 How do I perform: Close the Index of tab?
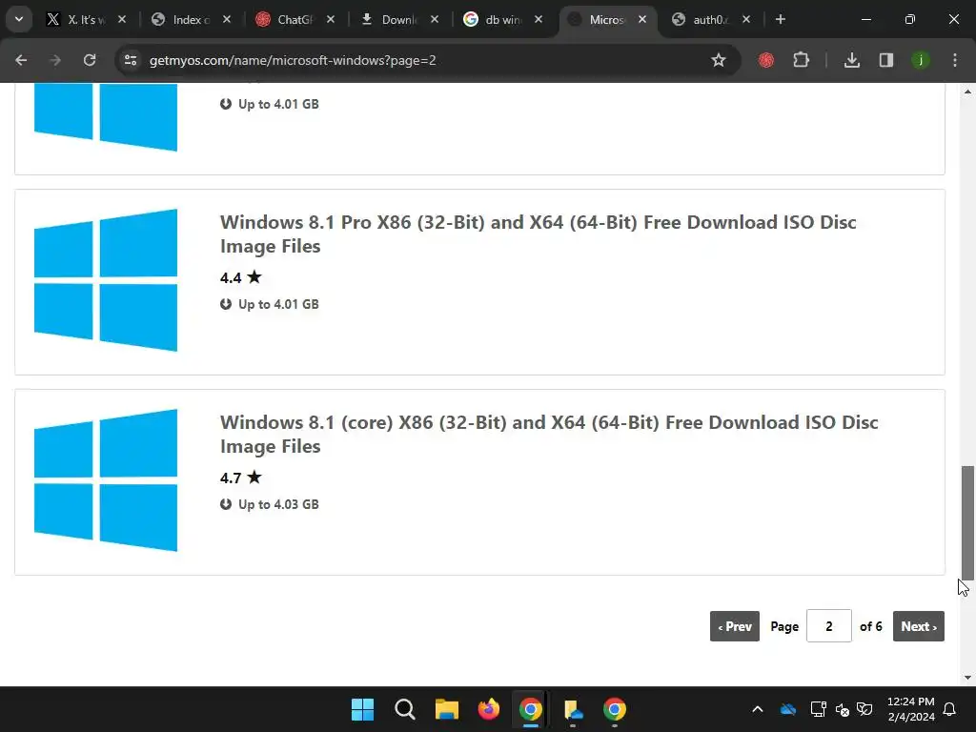[x=227, y=19]
